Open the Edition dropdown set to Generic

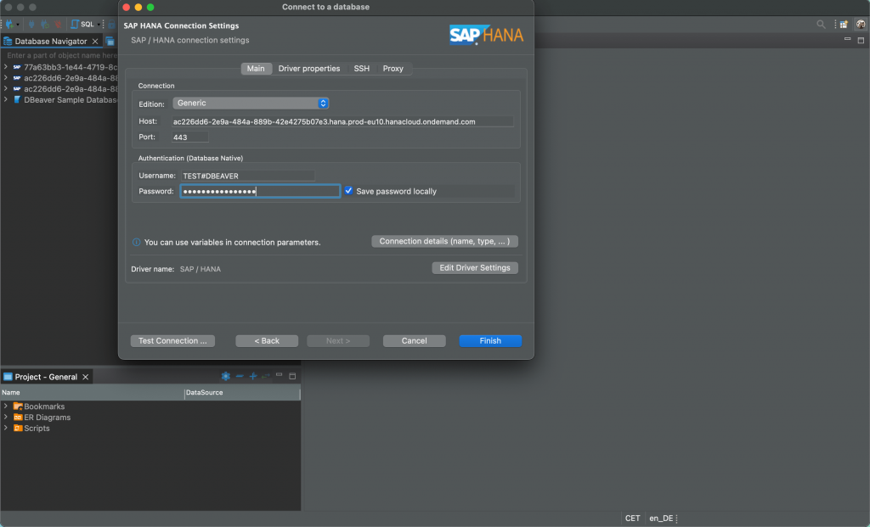pyautogui.click(x=251, y=103)
